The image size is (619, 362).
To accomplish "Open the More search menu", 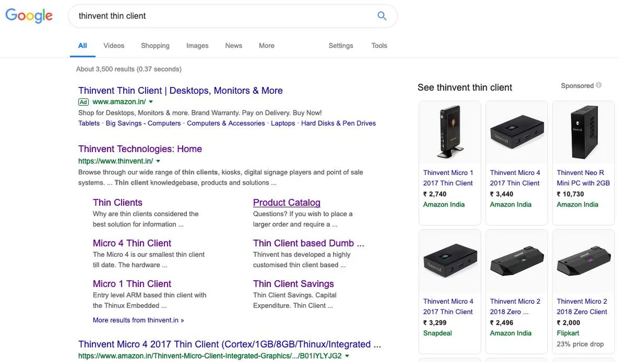I will tap(267, 46).
